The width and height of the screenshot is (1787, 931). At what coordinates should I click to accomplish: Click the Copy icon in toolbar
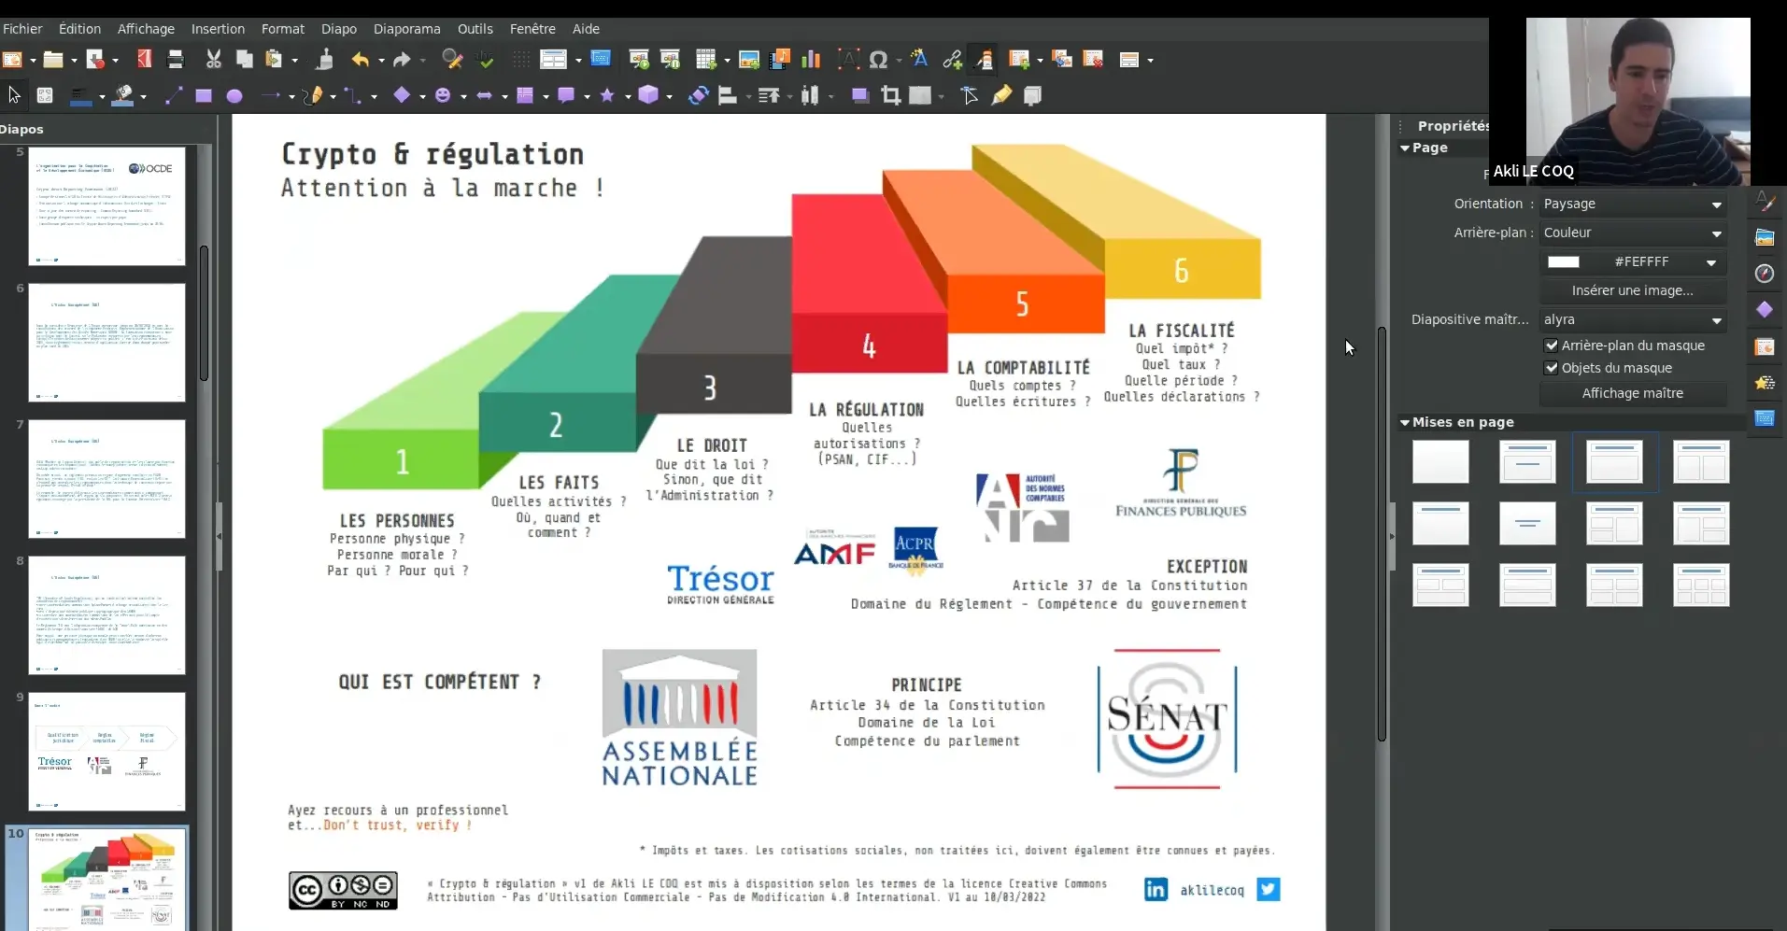(x=244, y=60)
